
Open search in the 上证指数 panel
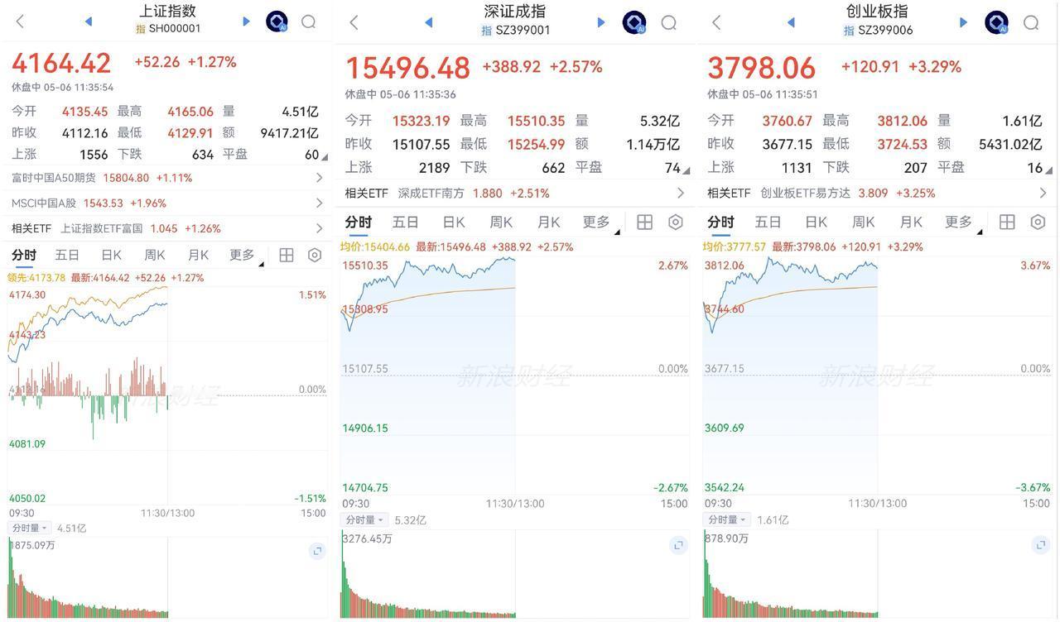[x=308, y=22]
